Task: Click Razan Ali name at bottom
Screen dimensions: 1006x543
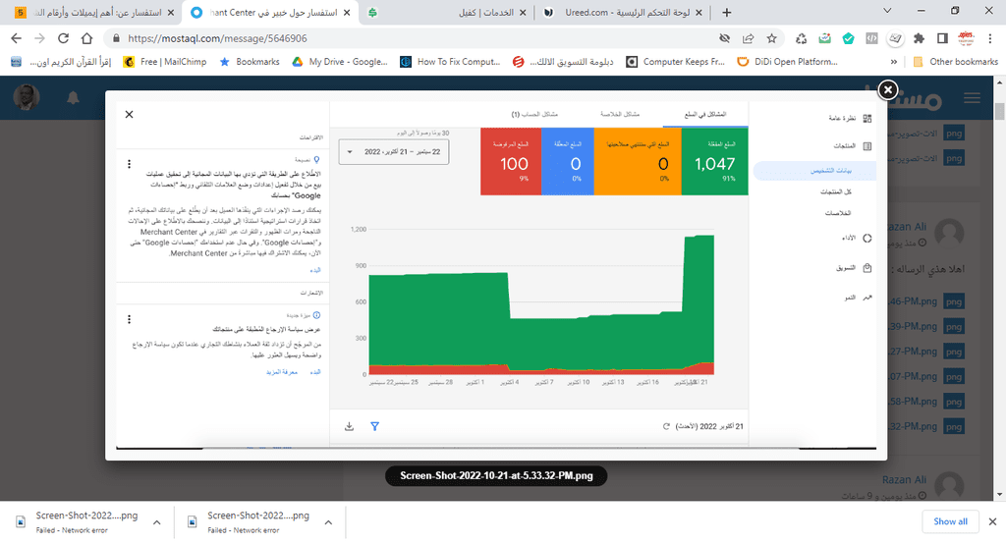Action: pos(904,479)
